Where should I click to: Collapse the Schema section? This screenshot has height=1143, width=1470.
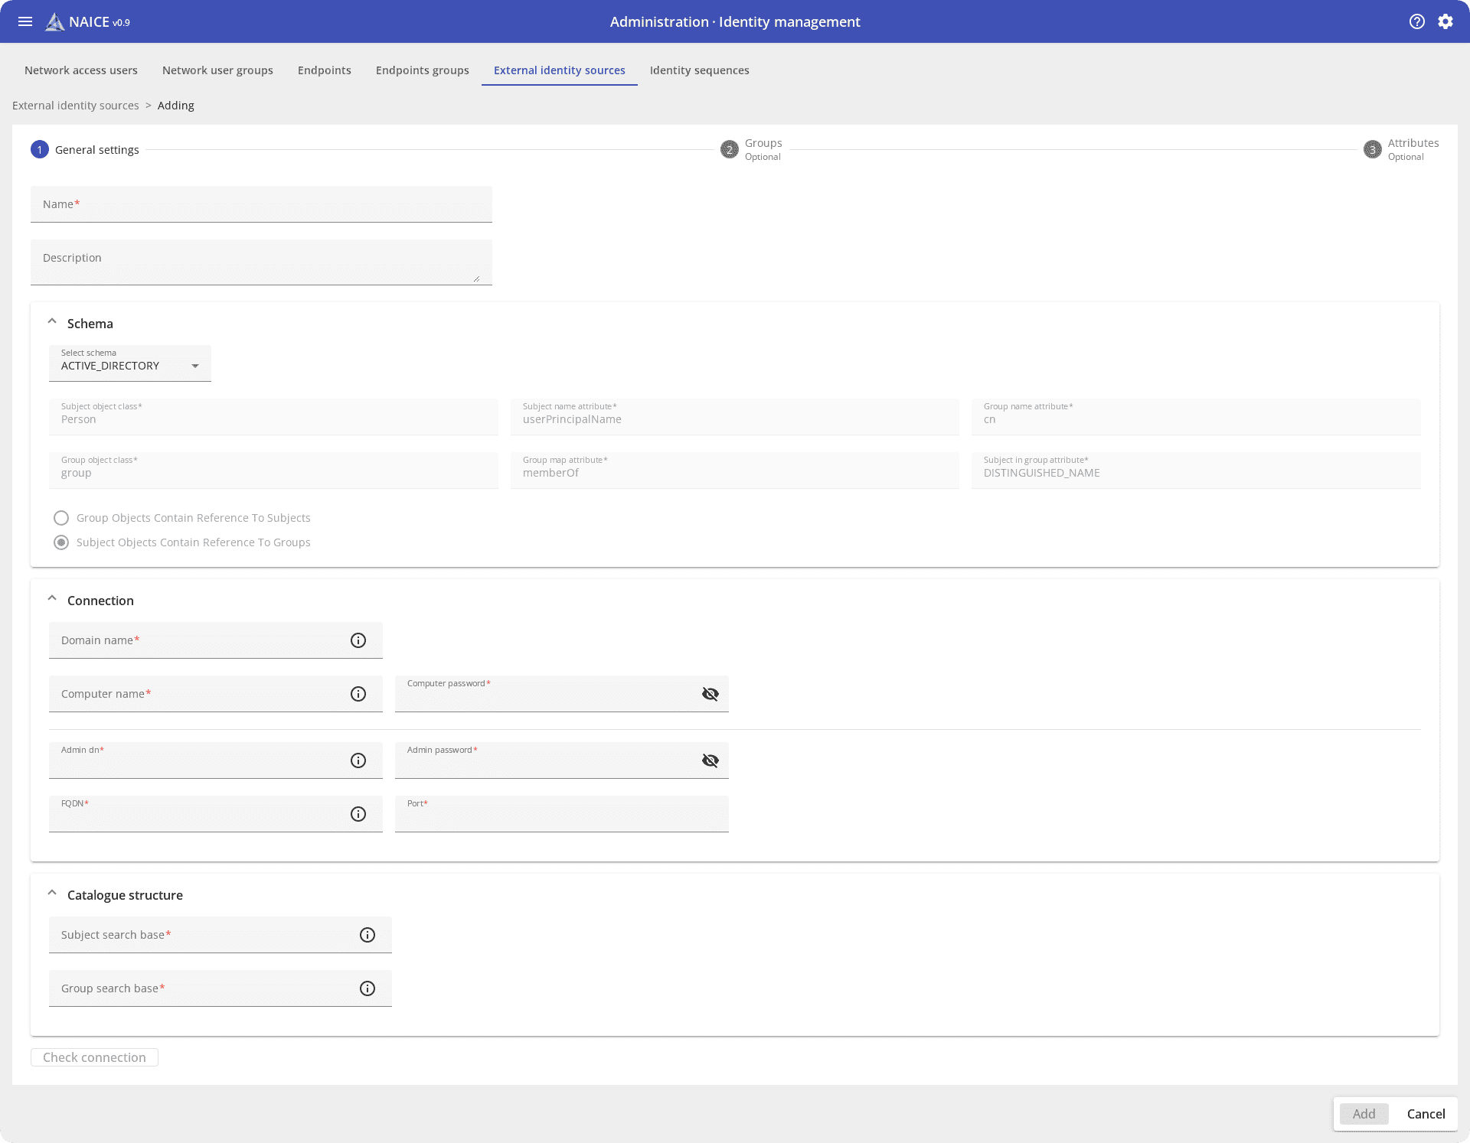[52, 323]
